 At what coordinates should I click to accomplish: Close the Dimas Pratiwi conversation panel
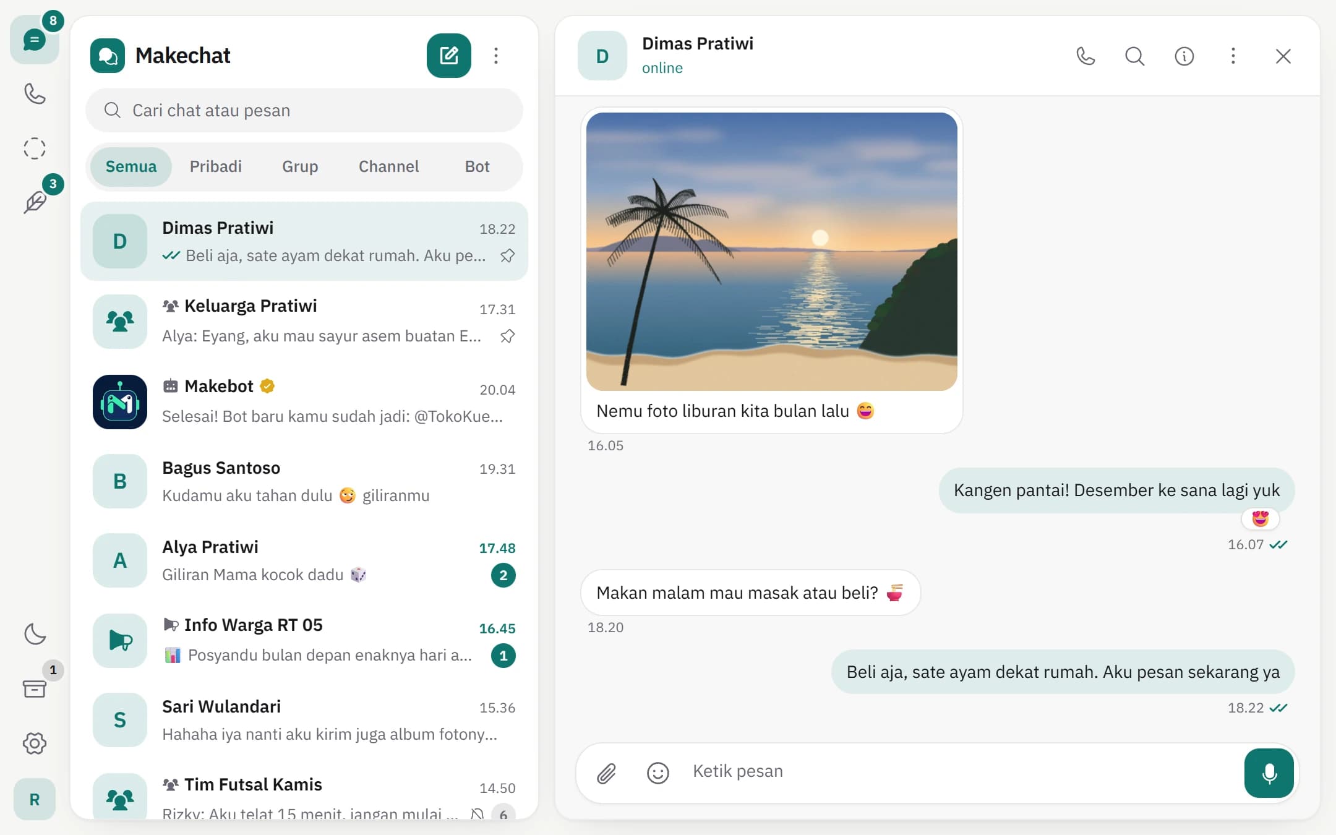pos(1283,56)
